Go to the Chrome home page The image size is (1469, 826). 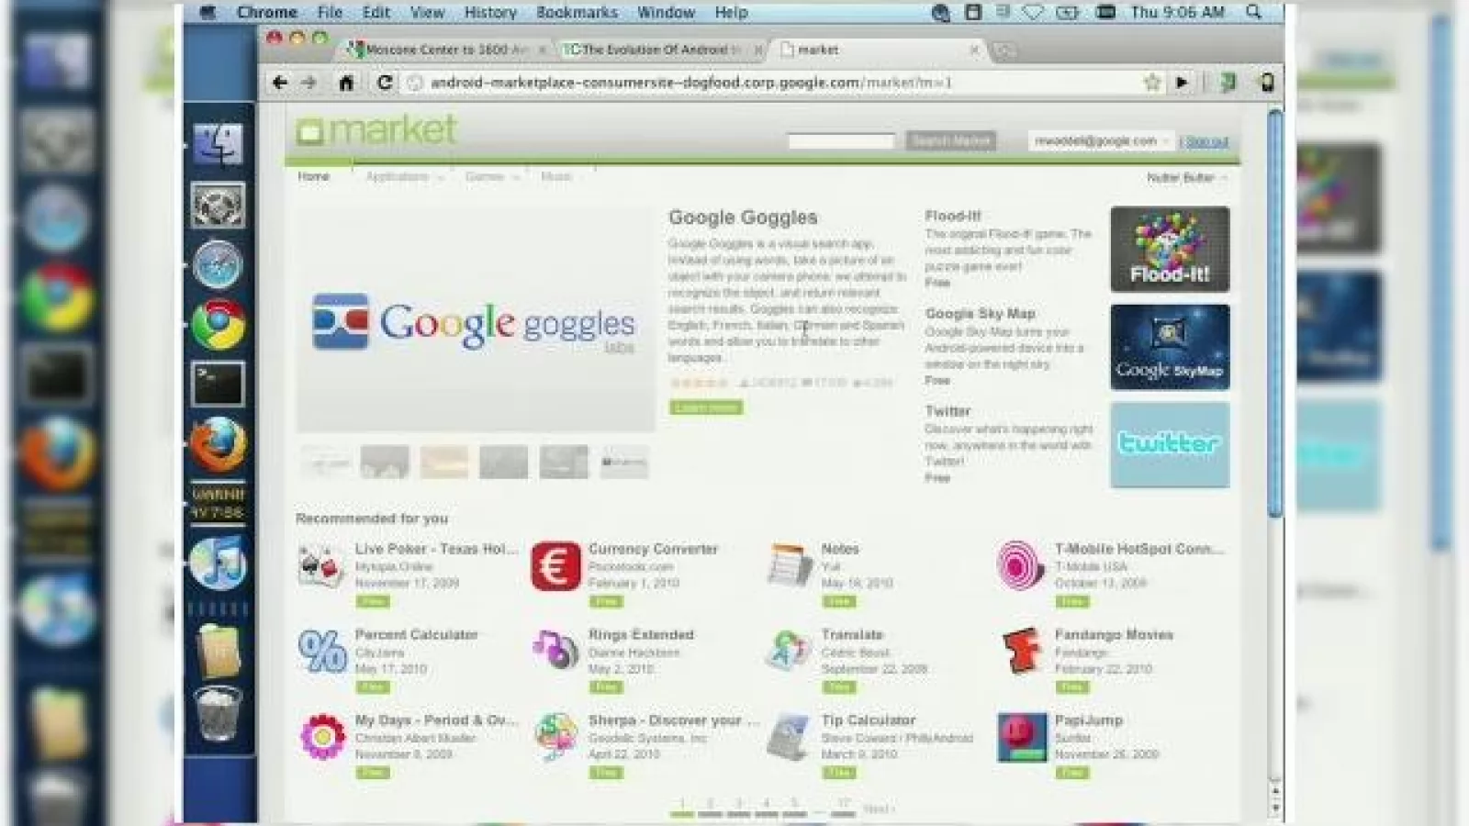346,83
